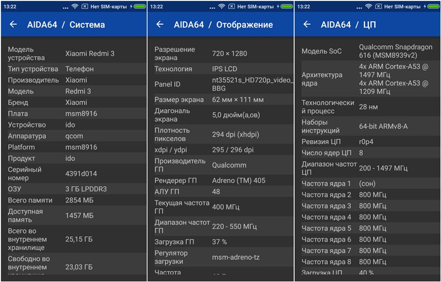The width and height of the screenshot is (441, 282).
Task: Select the АЛУ ГП value '48'
Action: pos(216,192)
